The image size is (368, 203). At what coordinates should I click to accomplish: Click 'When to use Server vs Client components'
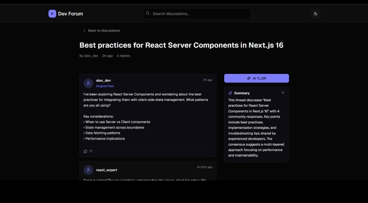pos(117,122)
